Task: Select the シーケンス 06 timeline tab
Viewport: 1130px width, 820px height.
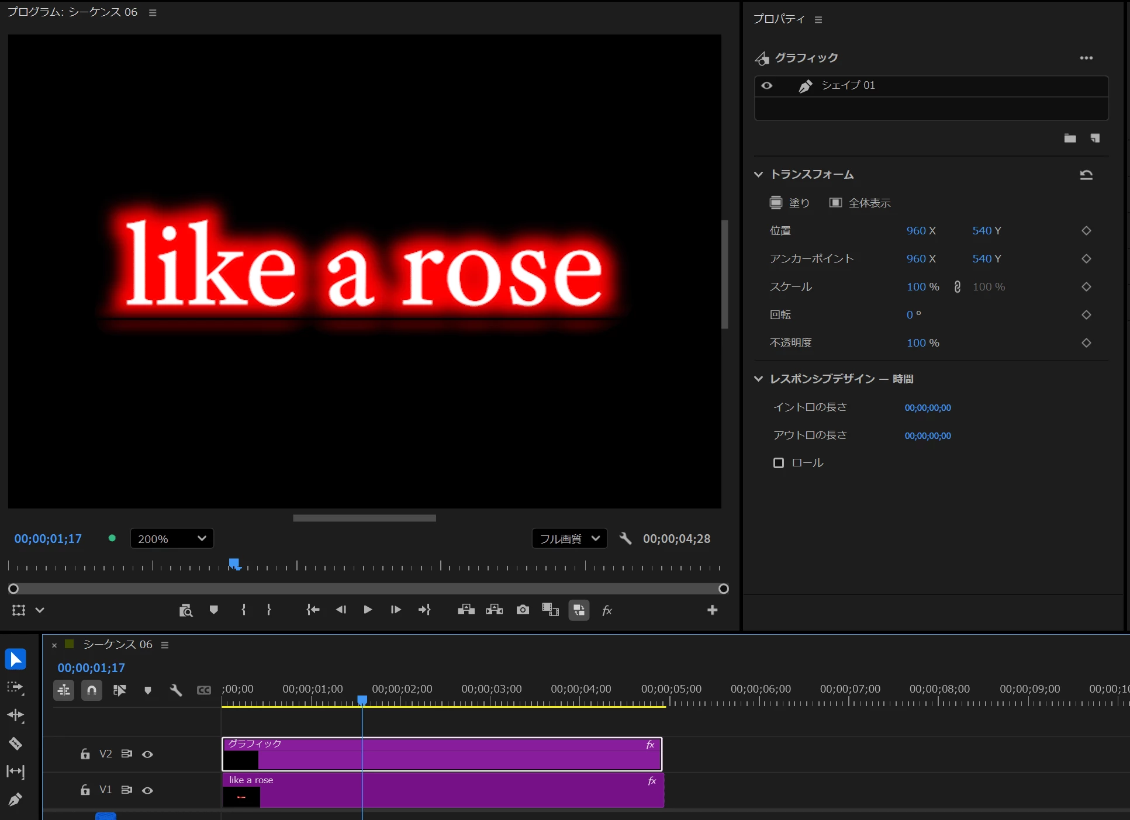Action: pyautogui.click(x=118, y=644)
